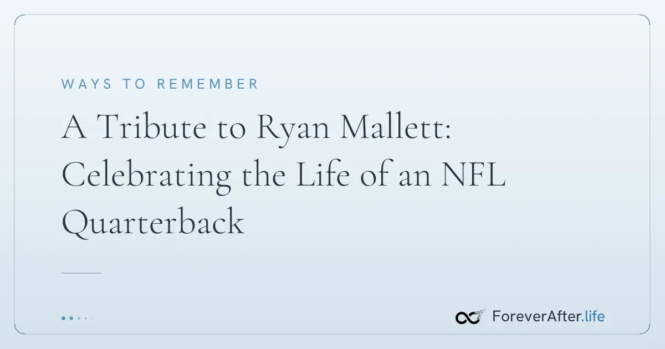Select the second pagination dot

click(71, 318)
